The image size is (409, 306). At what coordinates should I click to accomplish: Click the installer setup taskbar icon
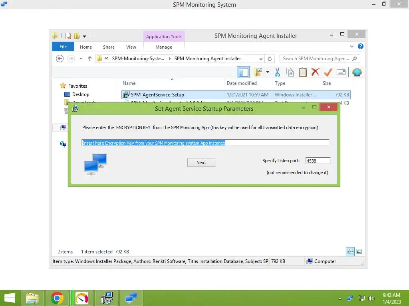pyautogui.click(x=106, y=298)
